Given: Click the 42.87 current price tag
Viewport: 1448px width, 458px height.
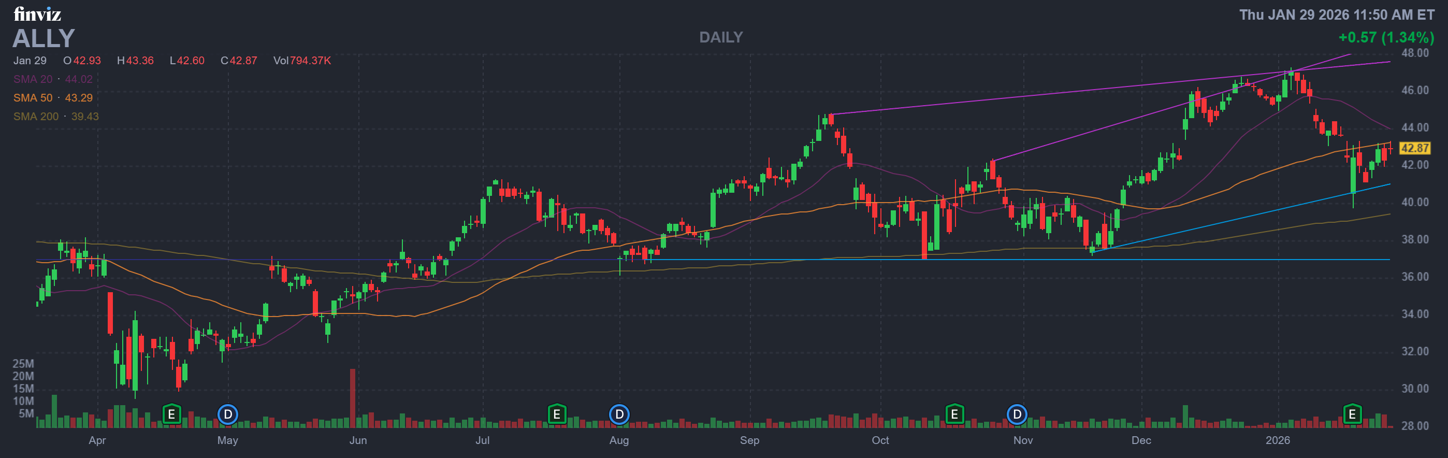Looking at the screenshot, I should pos(1414,148).
